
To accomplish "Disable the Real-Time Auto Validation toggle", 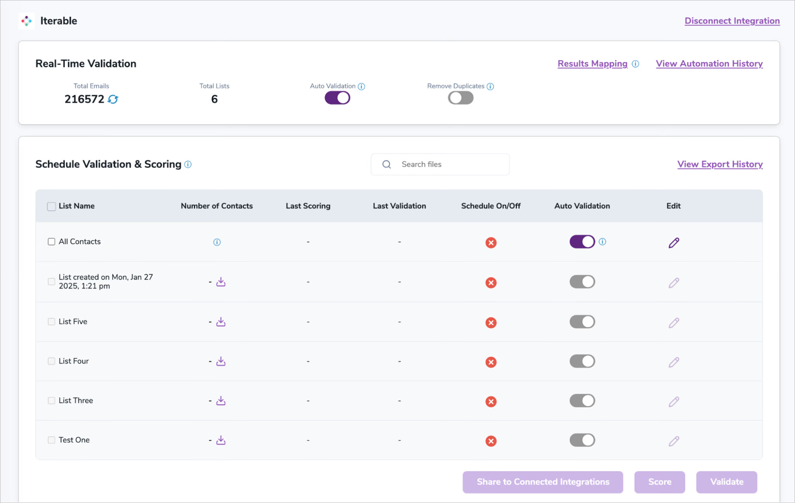I will coord(337,98).
